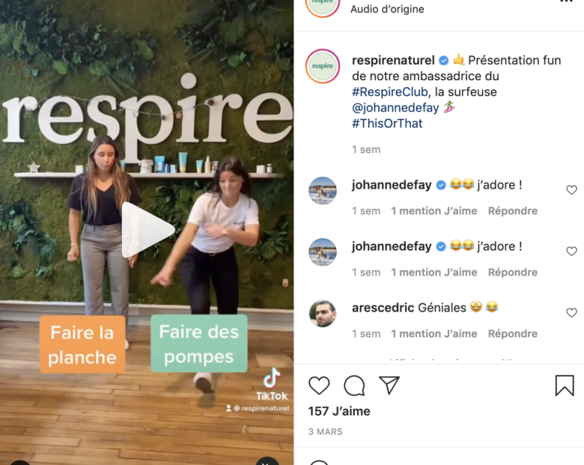
Task: Open @johannedefay mention in caption
Action: (395, 108)
